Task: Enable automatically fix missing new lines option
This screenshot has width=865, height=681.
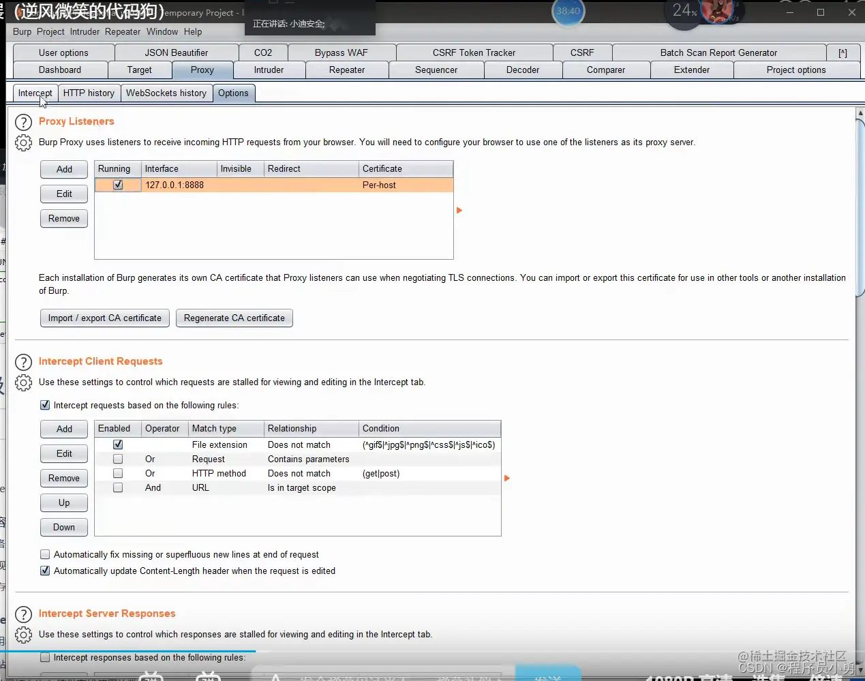Action: (45, 554)
